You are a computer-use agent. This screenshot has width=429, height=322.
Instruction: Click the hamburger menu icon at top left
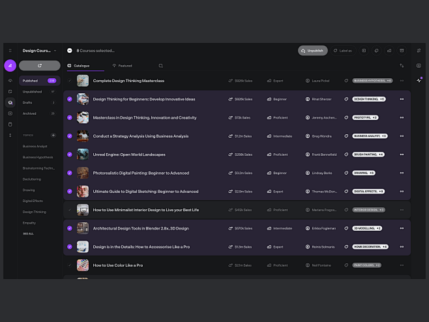[10, 50]
